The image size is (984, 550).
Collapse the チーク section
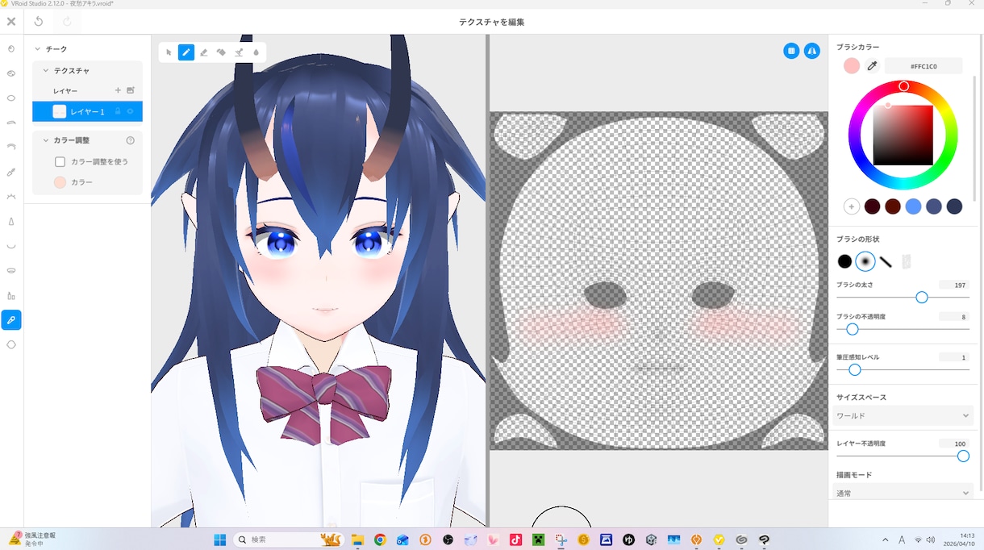coord(37,49)
